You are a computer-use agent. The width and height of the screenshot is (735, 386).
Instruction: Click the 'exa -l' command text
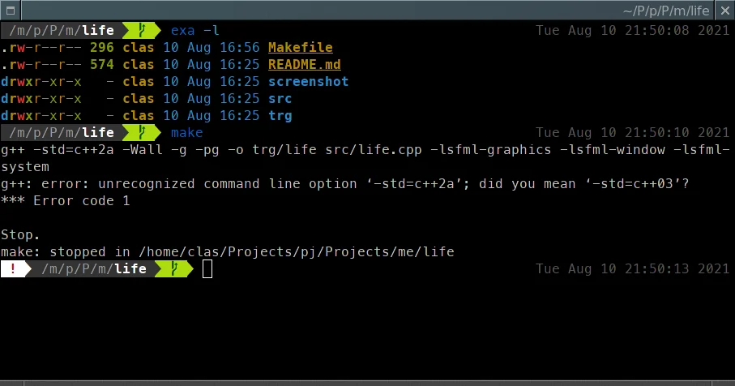click(x=194, y=31)
